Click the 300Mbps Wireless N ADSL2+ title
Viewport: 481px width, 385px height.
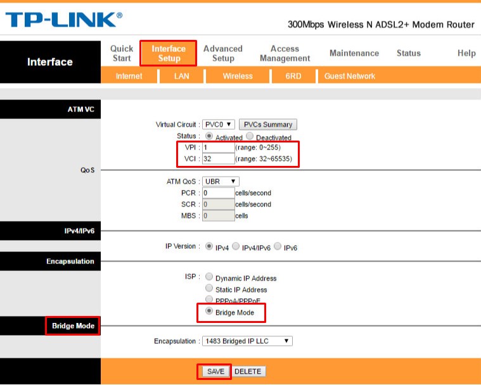381,25
